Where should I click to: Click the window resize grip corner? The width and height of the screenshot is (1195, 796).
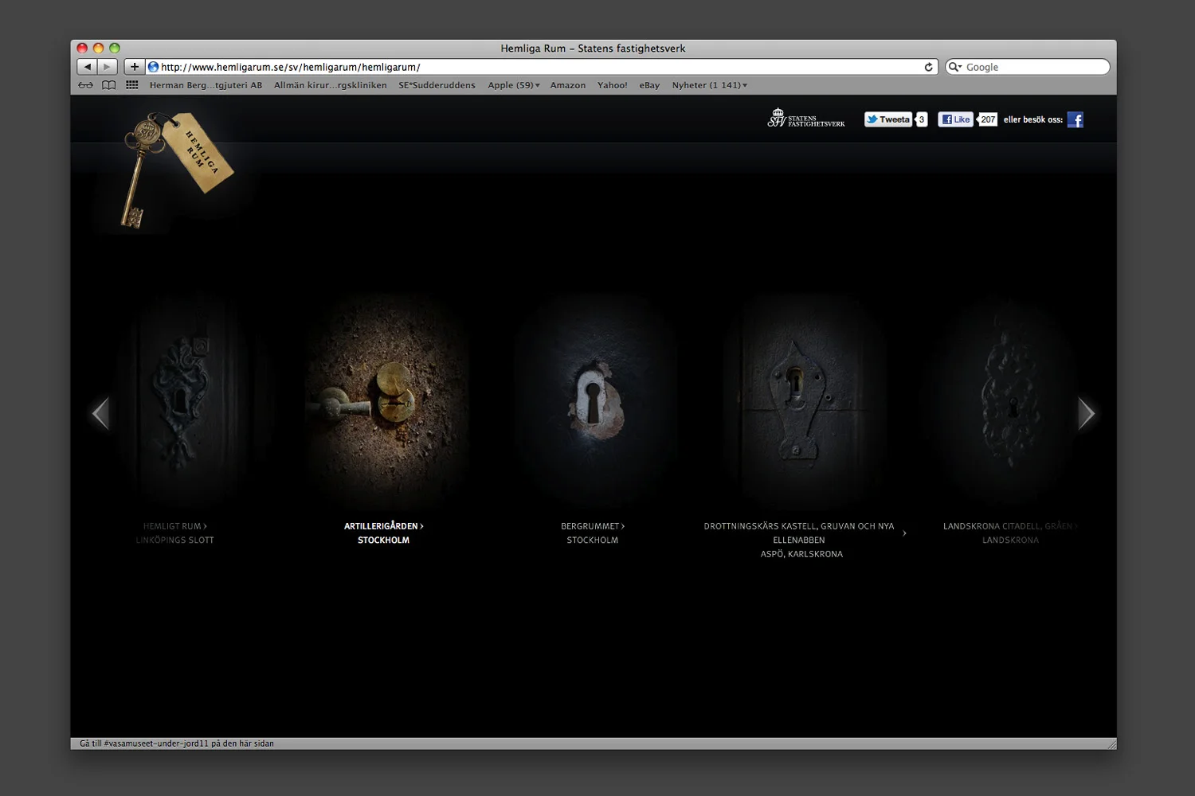[1111, 743]
